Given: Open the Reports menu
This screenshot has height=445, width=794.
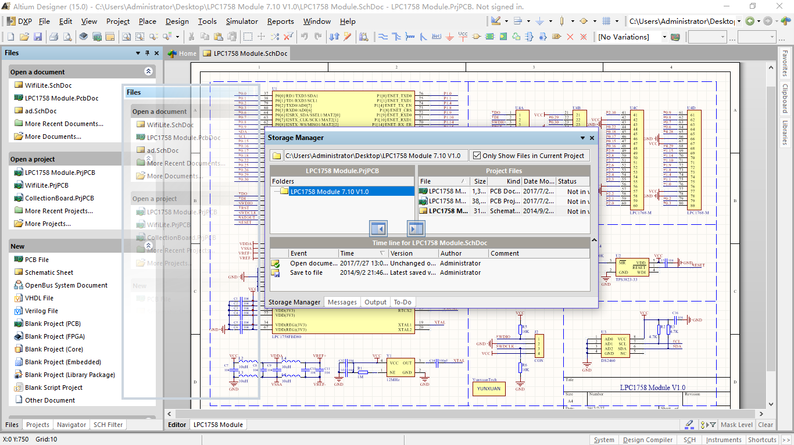Looking at the screenshot, I should click(x=281, y=21).
